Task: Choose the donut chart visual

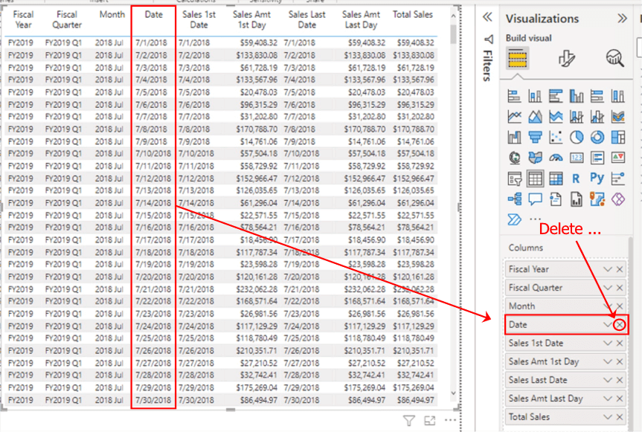Action: [597, 138]
